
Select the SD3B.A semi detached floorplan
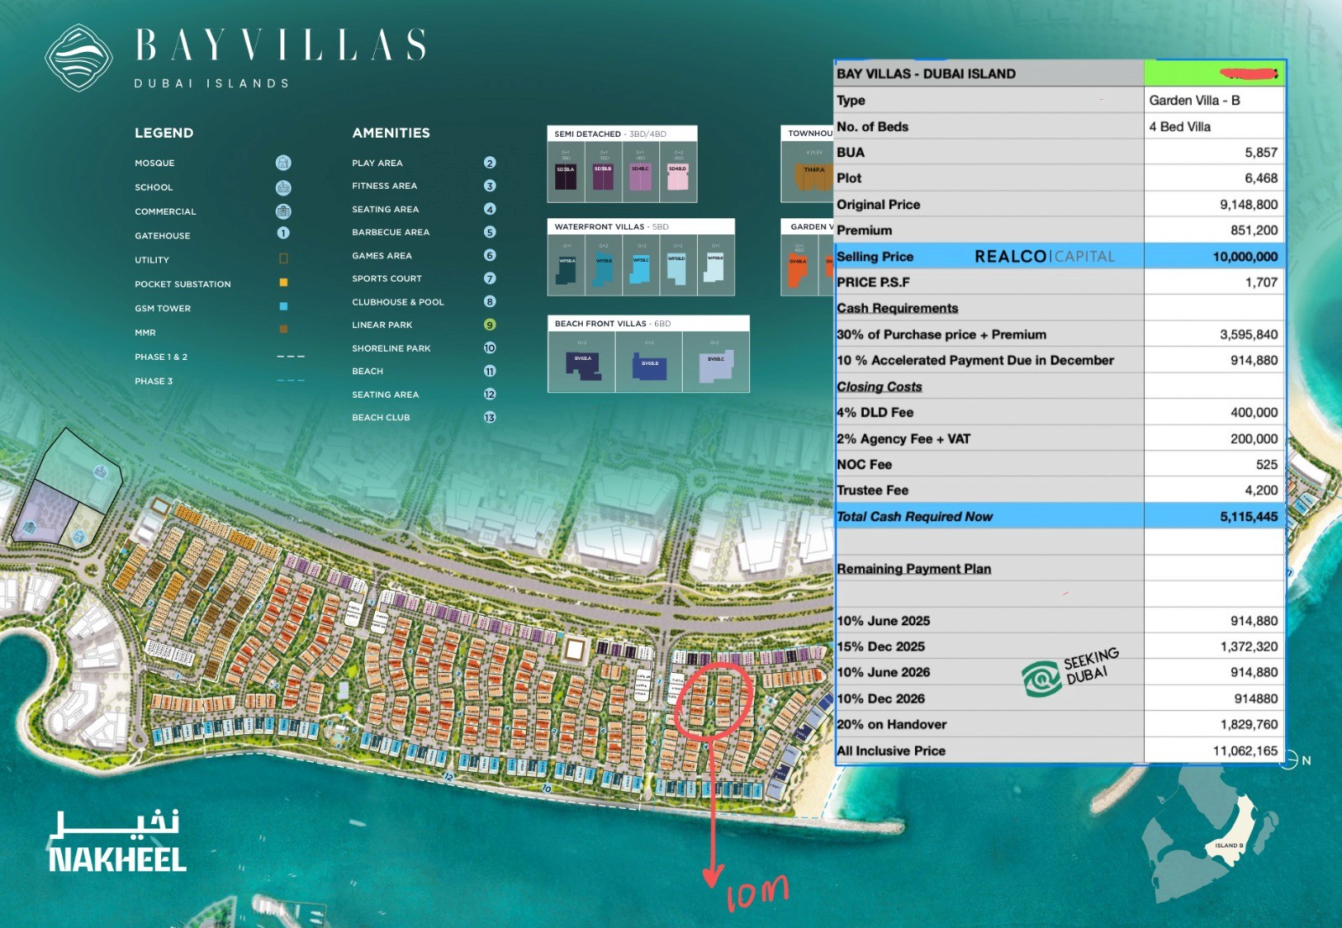point(566,176)
